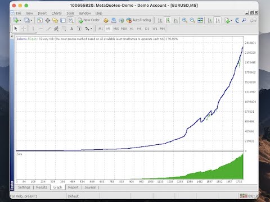This screenshot has width=270, height=202.
Task: Switch chart to Line Chart mode
Action: 175,20
